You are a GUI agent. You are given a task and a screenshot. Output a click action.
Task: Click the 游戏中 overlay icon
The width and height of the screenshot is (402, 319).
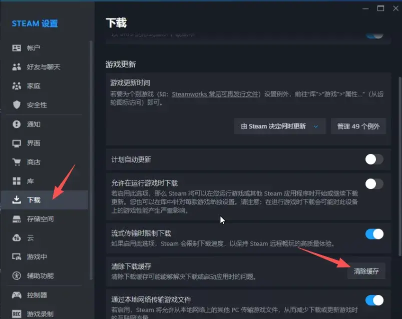tap(17, 257)
